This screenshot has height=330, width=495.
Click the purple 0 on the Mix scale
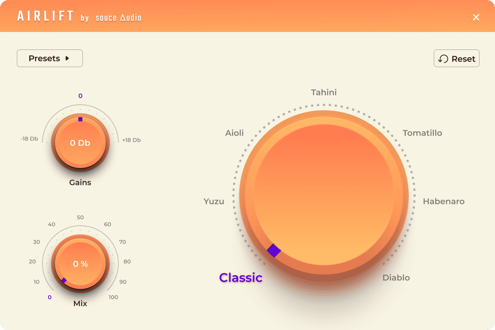tap(50, 297)
